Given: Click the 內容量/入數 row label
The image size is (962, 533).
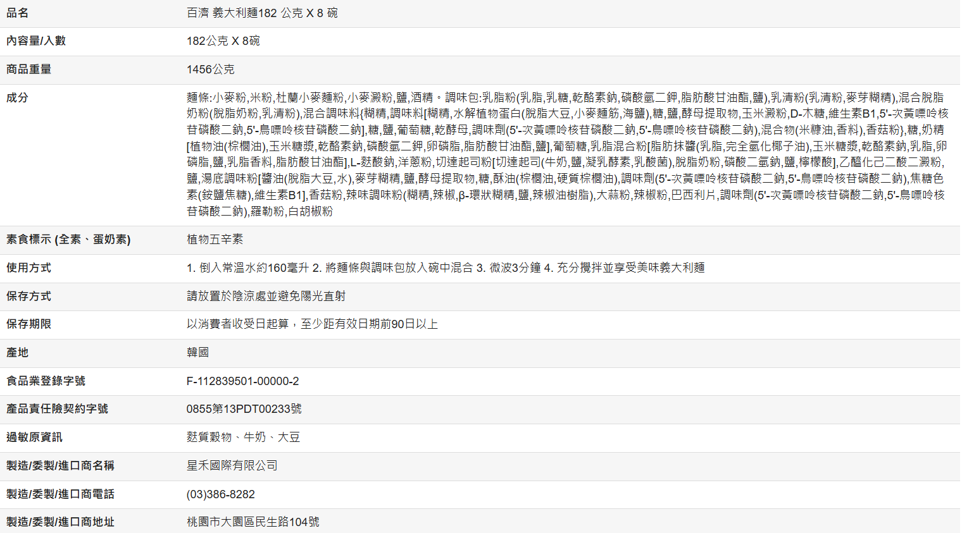Looking at the screenshot, I should click(x=36, y=41).
